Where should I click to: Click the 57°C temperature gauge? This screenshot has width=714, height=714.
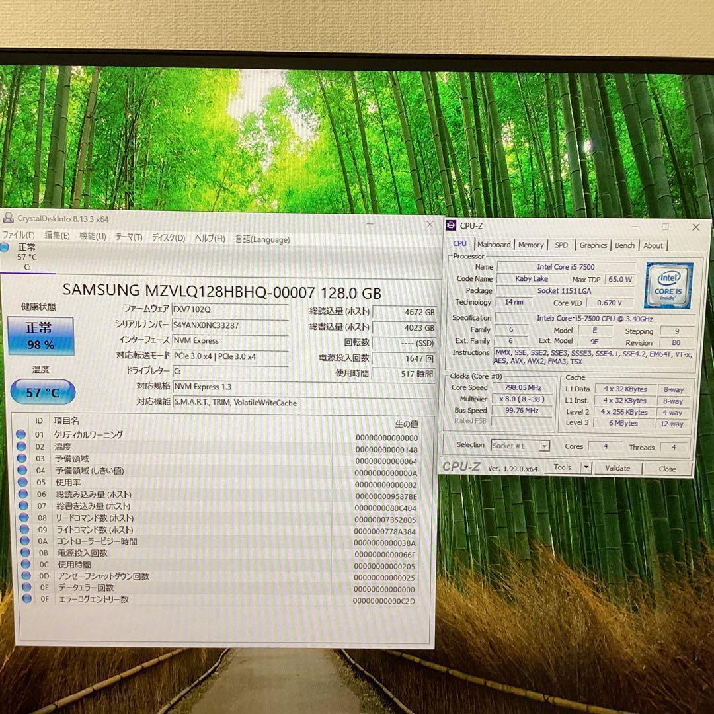pyautogui.click(x=42, y=391)
